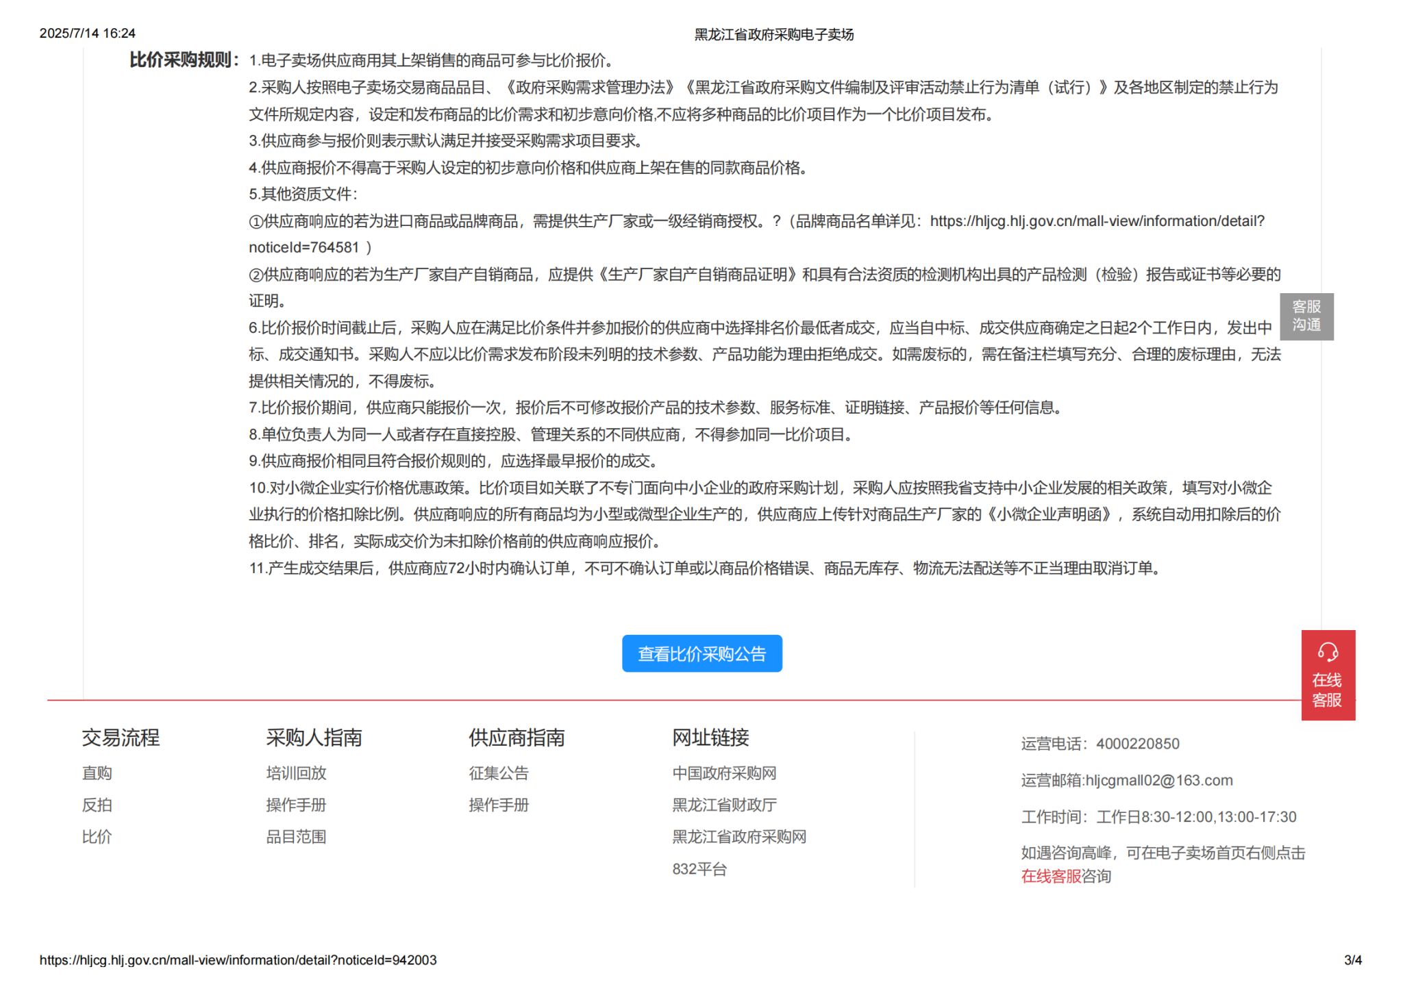Image resolution: width=1403 pixels, height=991 pixels.
Task: Open 反拍 transaction flow link
Action: click(97, 805)
